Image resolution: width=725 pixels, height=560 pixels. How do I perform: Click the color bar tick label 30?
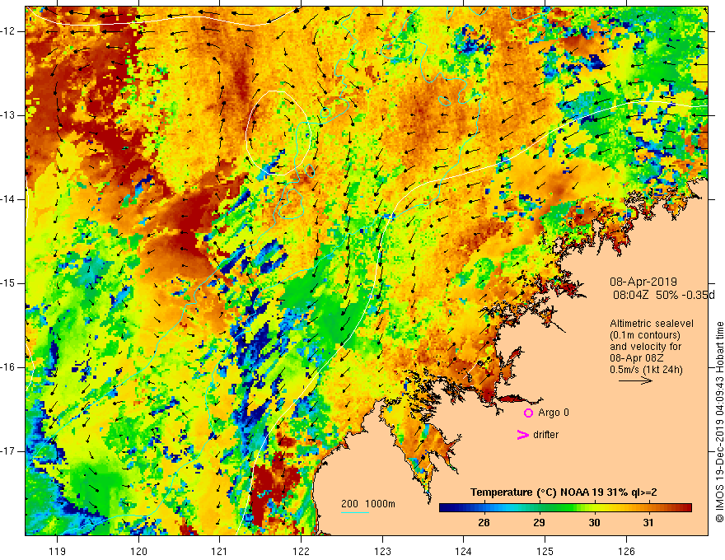[594, 523]
